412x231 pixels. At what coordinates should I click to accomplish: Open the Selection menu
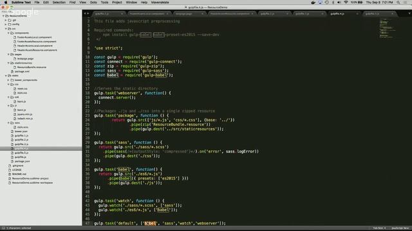tap(59, 3)
